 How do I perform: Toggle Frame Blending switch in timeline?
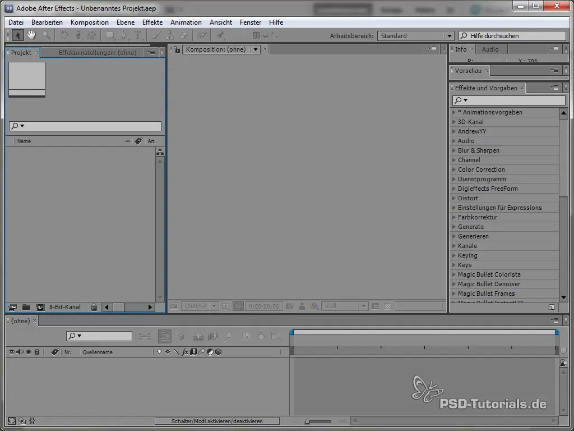[x=213, y=336]
